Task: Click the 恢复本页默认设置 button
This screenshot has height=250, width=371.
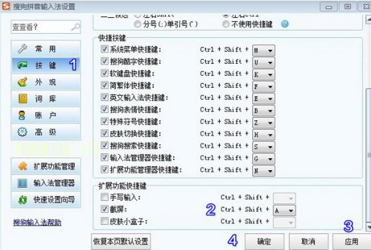Action: point(121,242)
